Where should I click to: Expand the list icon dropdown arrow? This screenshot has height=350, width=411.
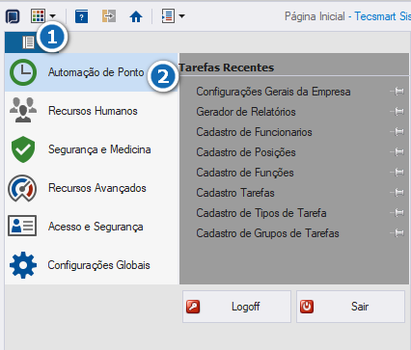(181, 16)
